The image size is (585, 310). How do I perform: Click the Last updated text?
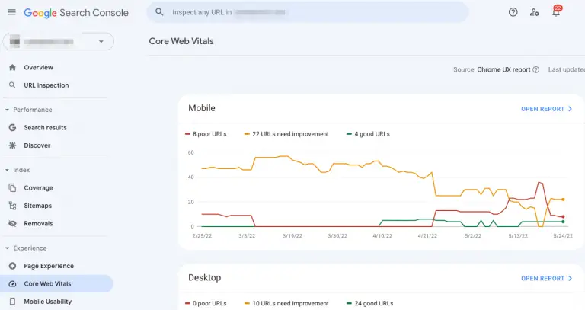tap(567, 69)
